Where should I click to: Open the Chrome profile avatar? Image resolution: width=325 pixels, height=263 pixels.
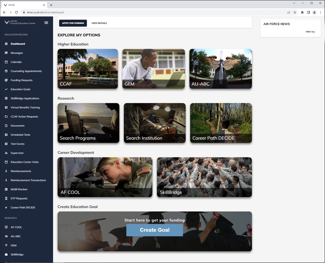(314, 12)
